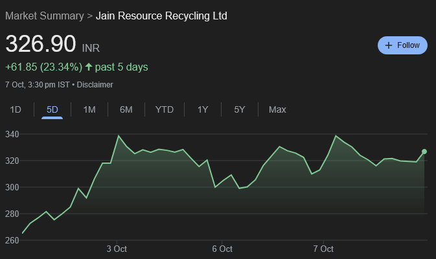
Task: Click the Jain Resource Recycling Ltd title
Action: [x=161, y=16]
